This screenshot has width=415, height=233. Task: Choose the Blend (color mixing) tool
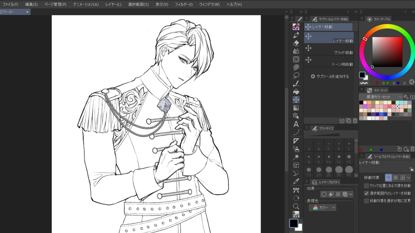296,51
